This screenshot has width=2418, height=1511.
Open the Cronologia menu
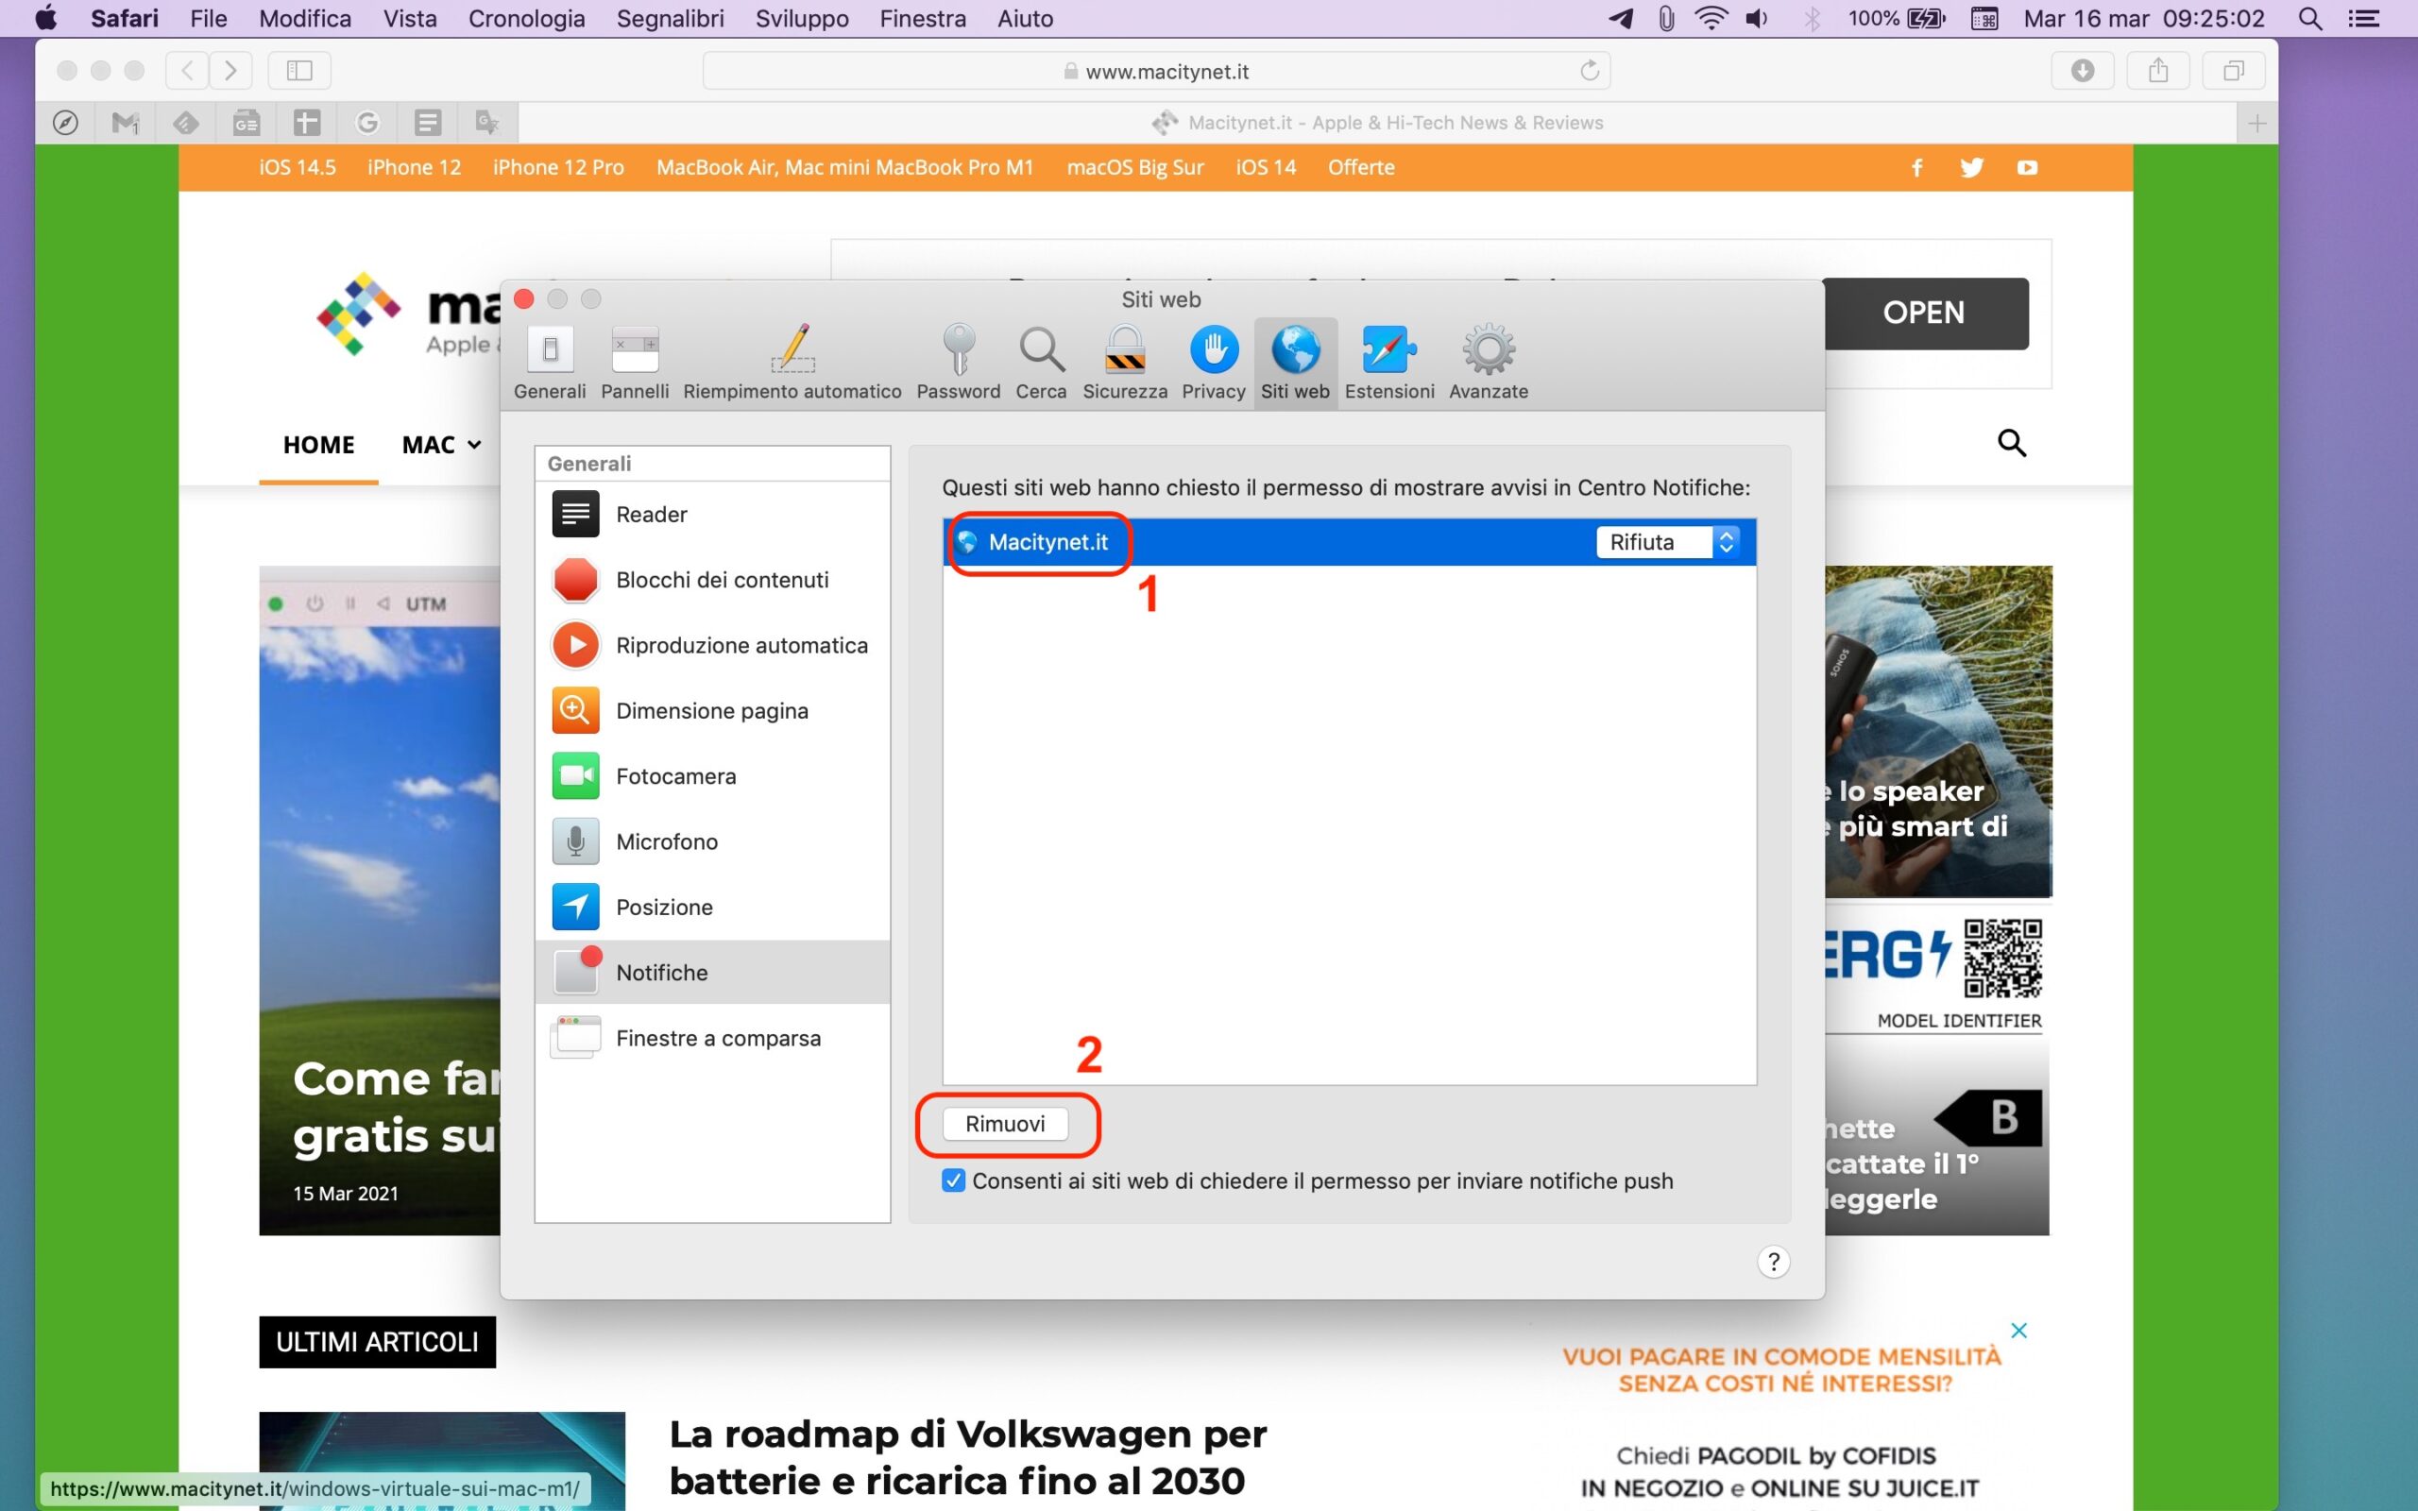tap(525, 18)
